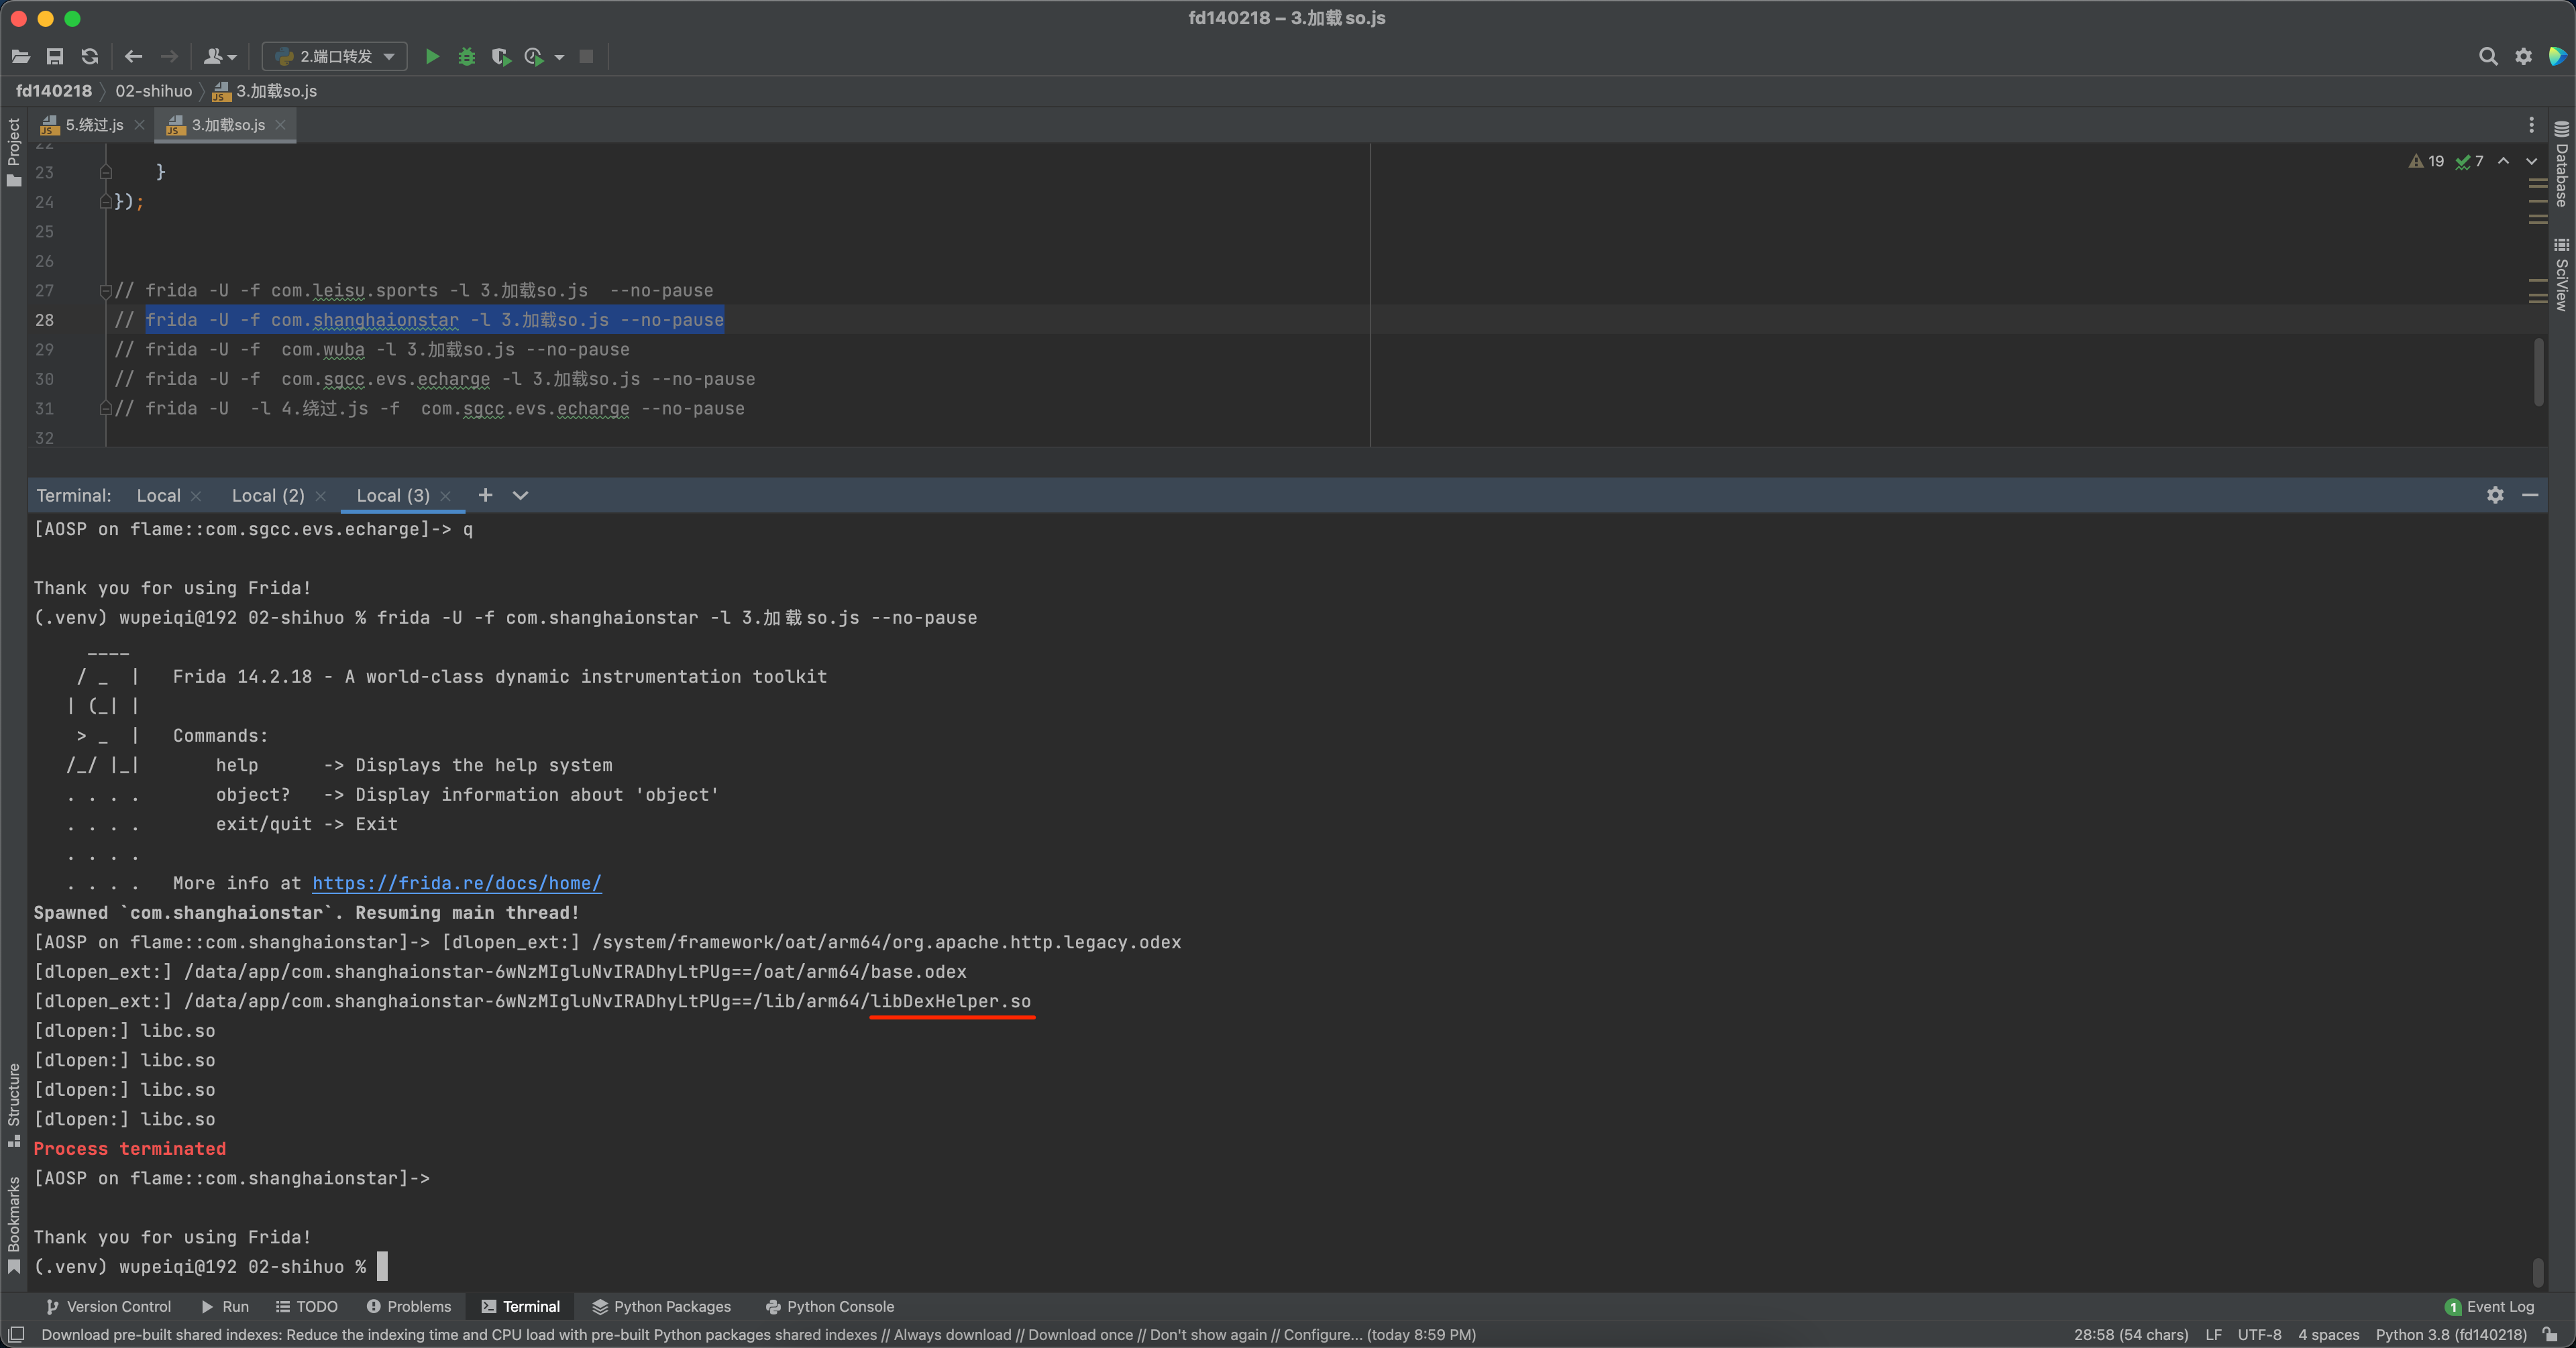2576x1348 pixels.
Task: Open the frida.re docs link
Action: tap(456, 883)
